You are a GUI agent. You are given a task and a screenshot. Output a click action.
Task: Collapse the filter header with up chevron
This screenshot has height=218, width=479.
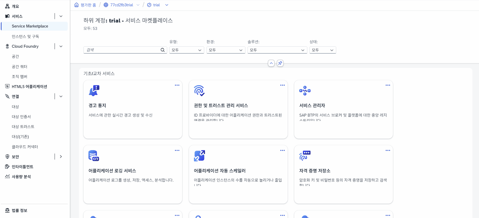[x=271, y=63]
